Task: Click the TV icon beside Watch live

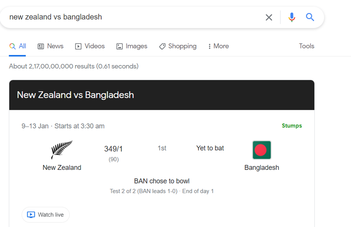Action: (x=32, y=215)
